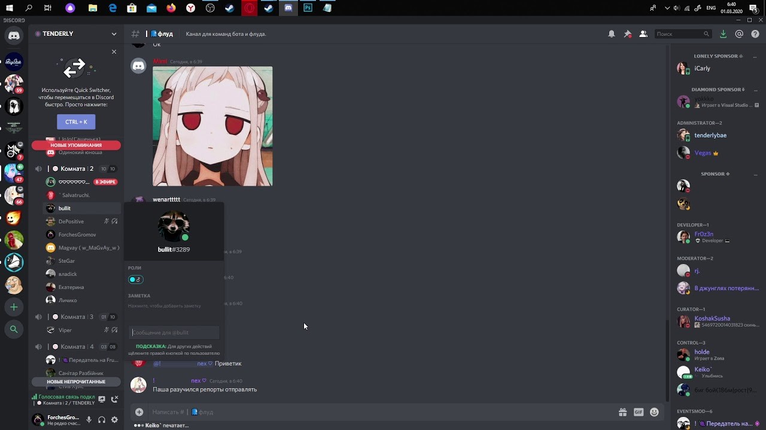
Task: Toggle microphone mute
Action: point(89,420)
